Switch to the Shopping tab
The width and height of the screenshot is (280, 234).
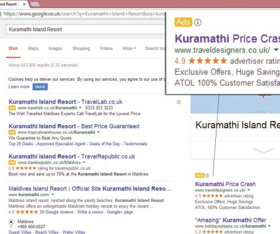point(81,49)
